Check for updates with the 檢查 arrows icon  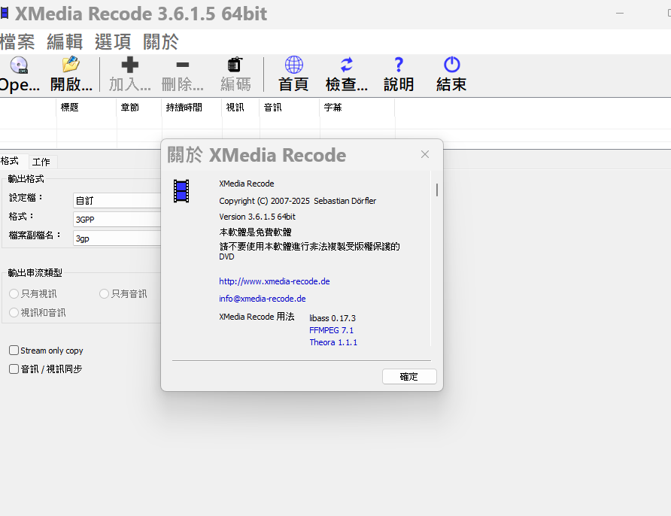(x=347, y=65)
